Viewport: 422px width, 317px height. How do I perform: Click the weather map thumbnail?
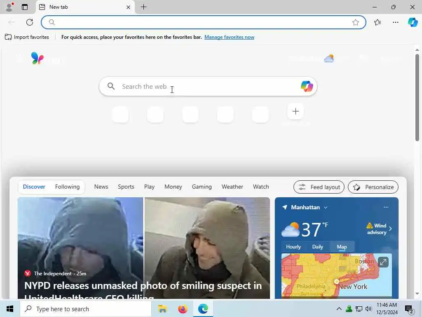coord(336,275)
